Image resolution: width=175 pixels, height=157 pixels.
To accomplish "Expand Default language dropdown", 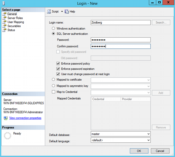I will (121, 140).
